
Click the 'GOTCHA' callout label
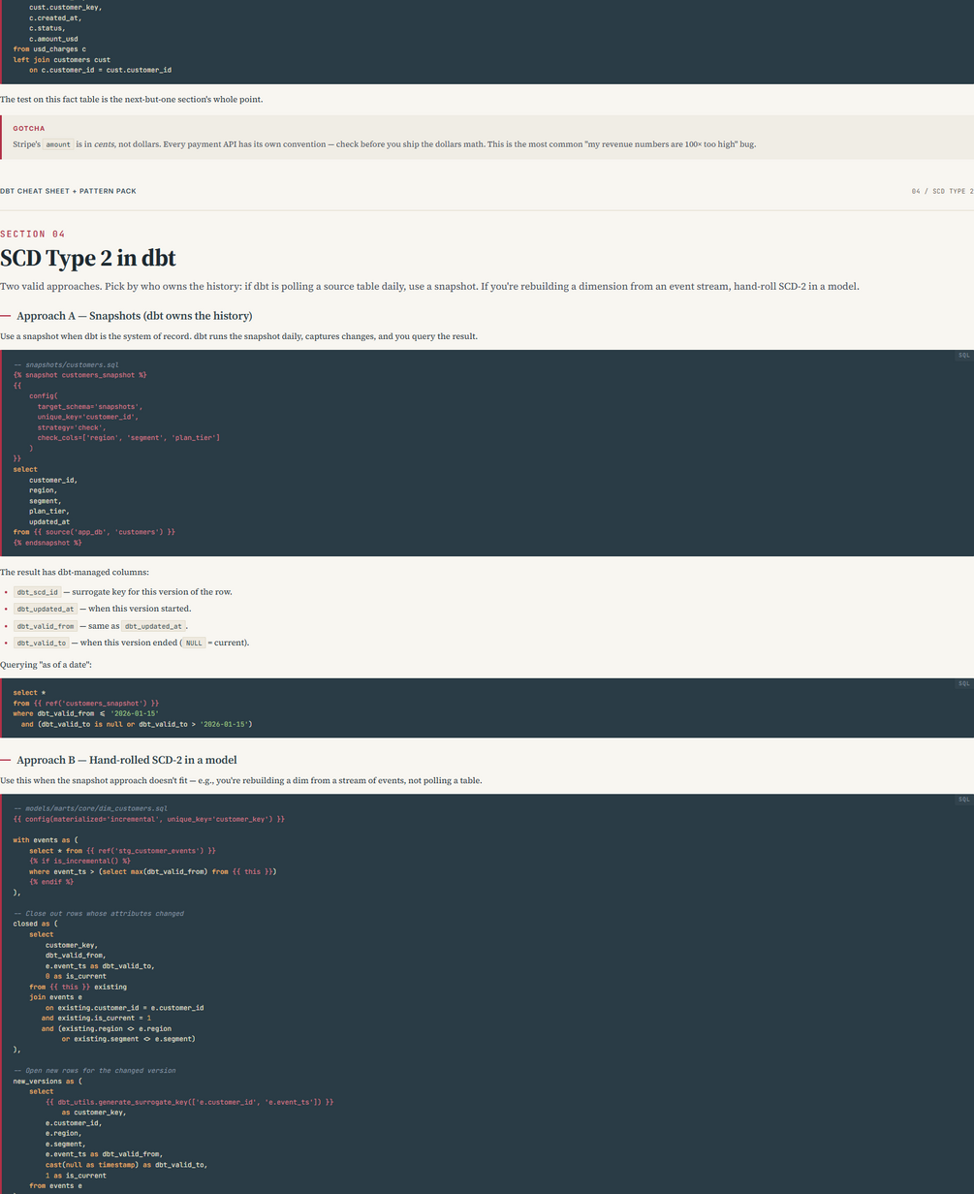[x=29, y=128]
